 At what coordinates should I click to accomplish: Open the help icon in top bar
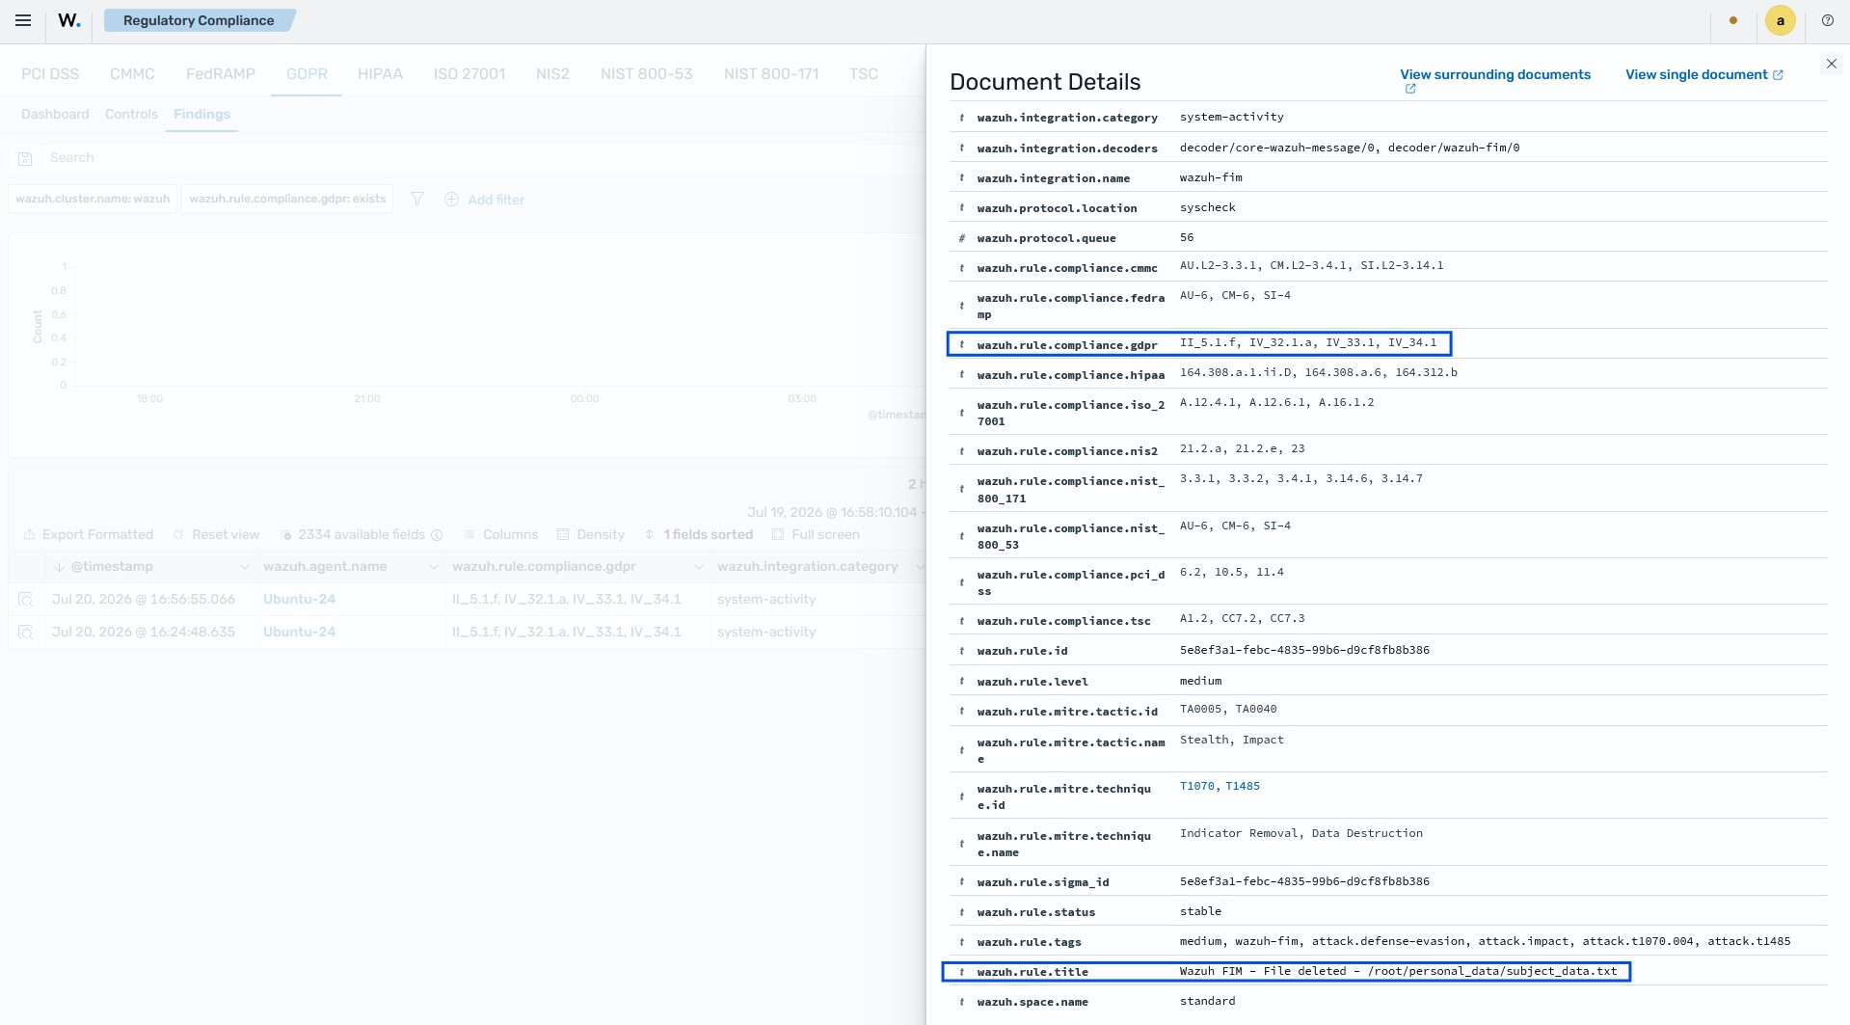tap(1828, 20)
